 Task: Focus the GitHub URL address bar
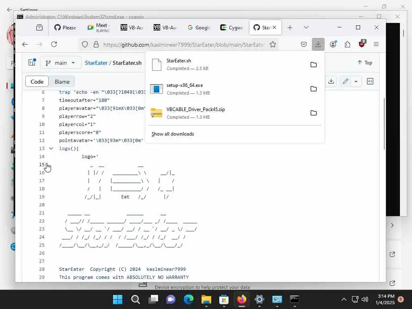tap(183, 45)
